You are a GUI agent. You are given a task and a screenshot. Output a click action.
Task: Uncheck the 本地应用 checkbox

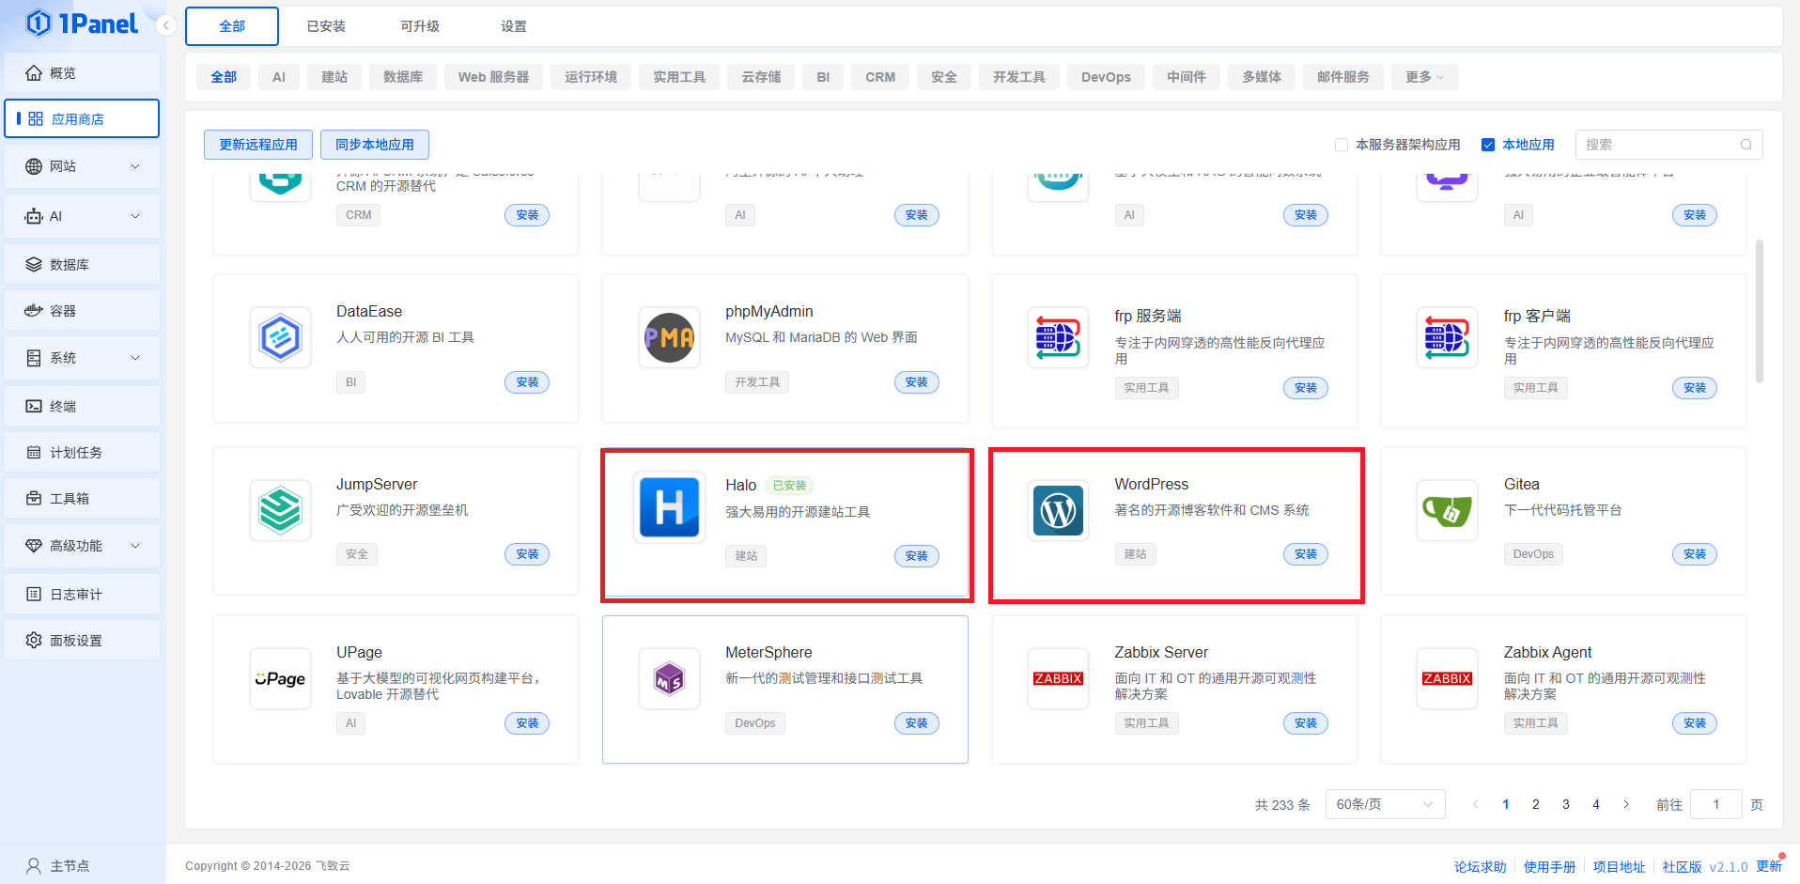pos(1488,145)
